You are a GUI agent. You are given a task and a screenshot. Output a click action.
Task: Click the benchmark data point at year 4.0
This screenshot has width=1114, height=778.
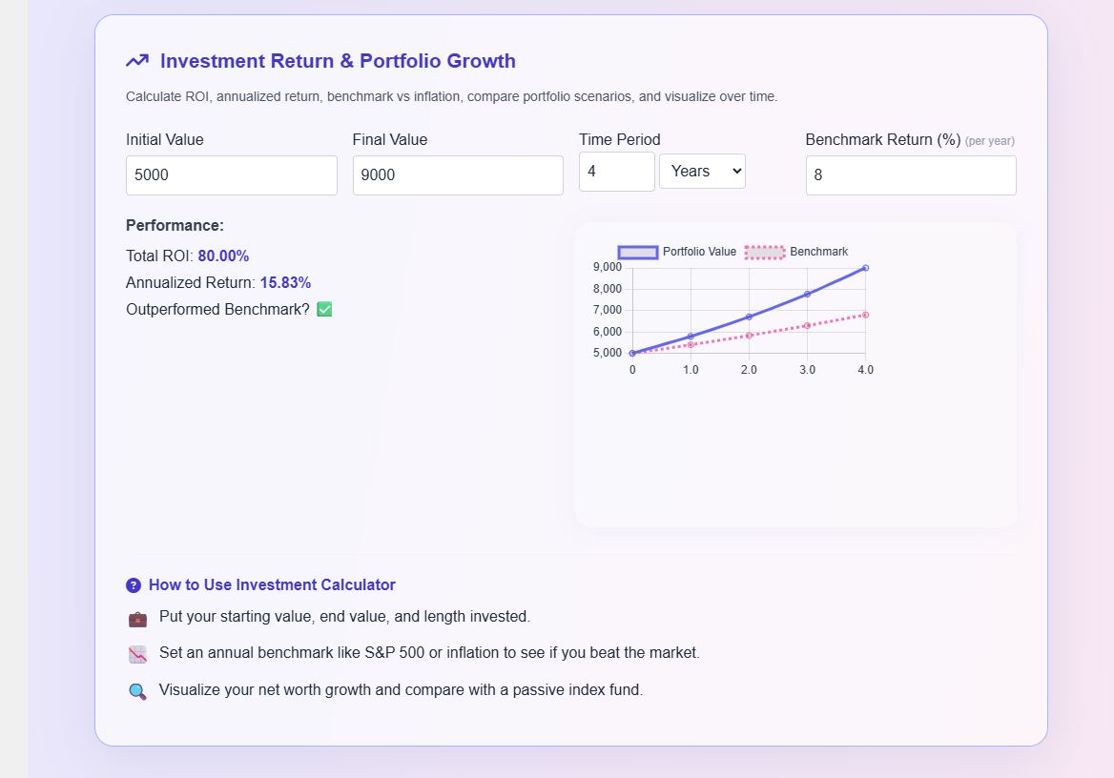coord(865,315)
